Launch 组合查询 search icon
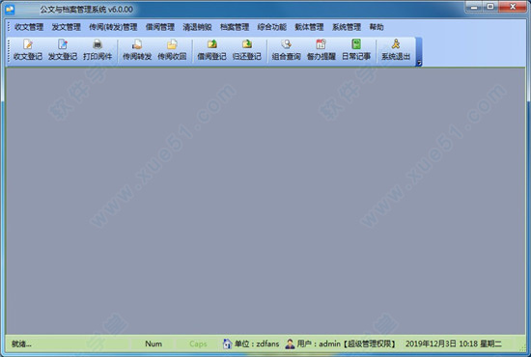This screenshot has height=357, width=531. (x=286, y=50)
